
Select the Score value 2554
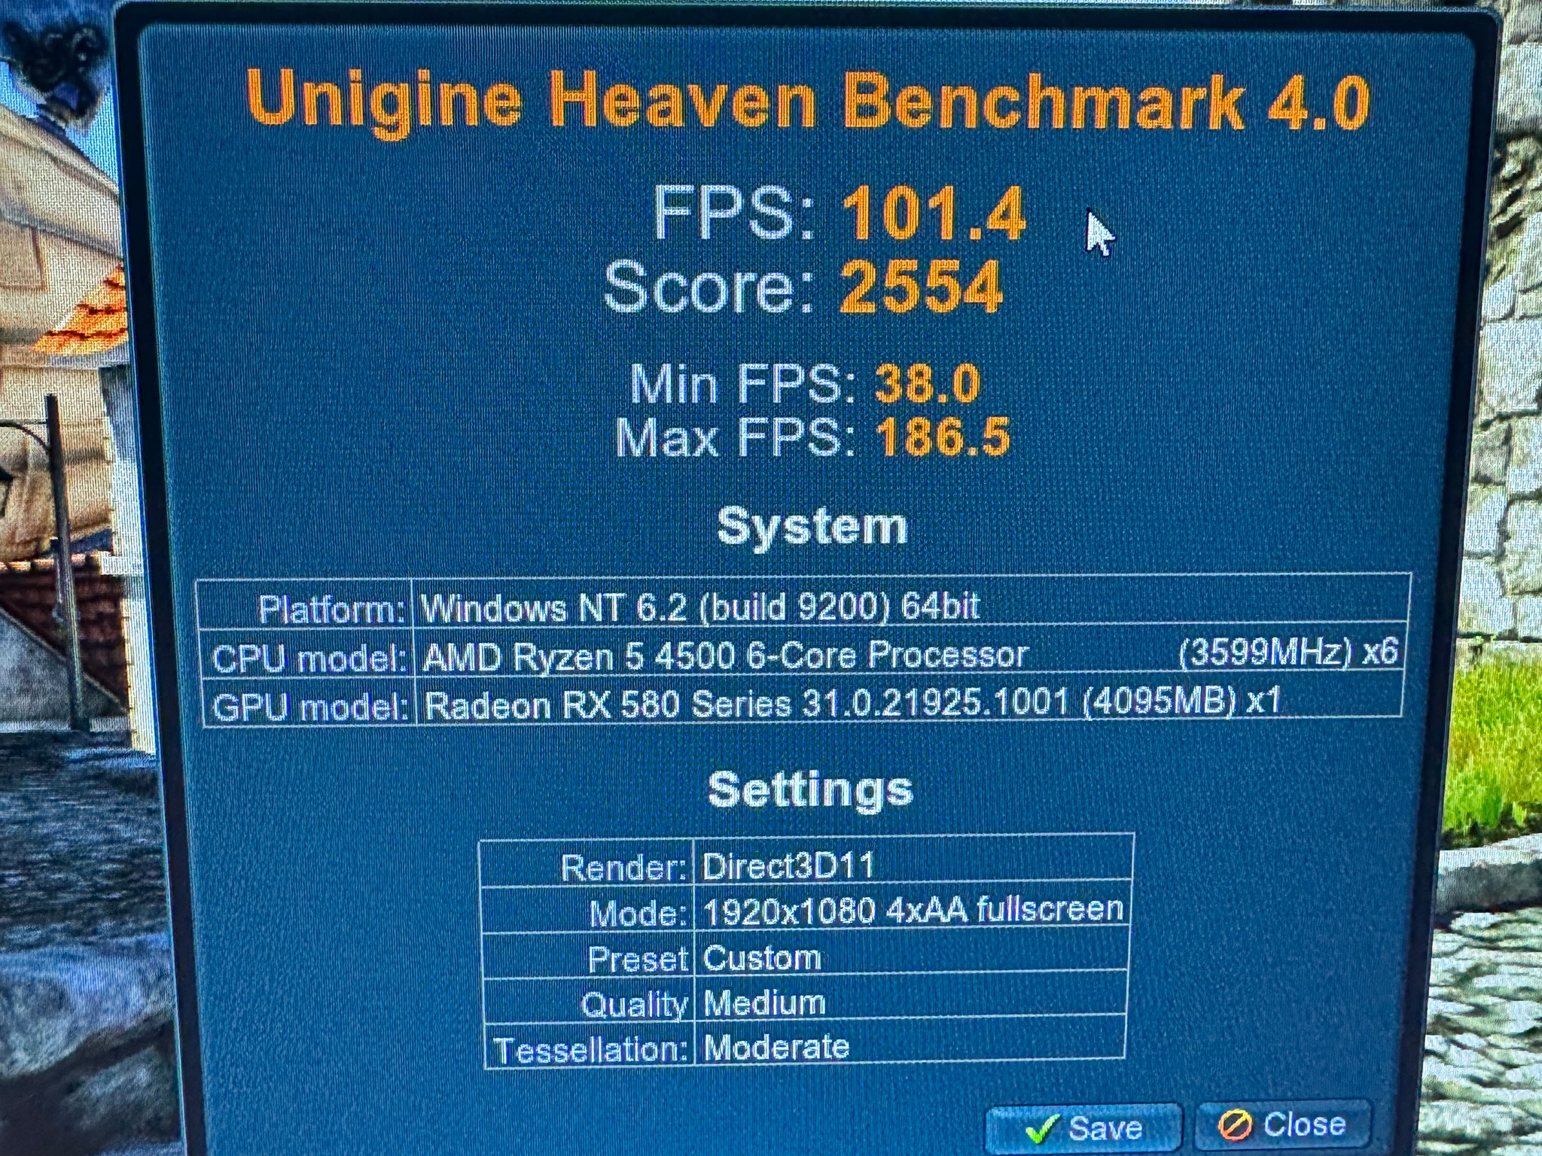pyautogui.click(x=921, y=286)
